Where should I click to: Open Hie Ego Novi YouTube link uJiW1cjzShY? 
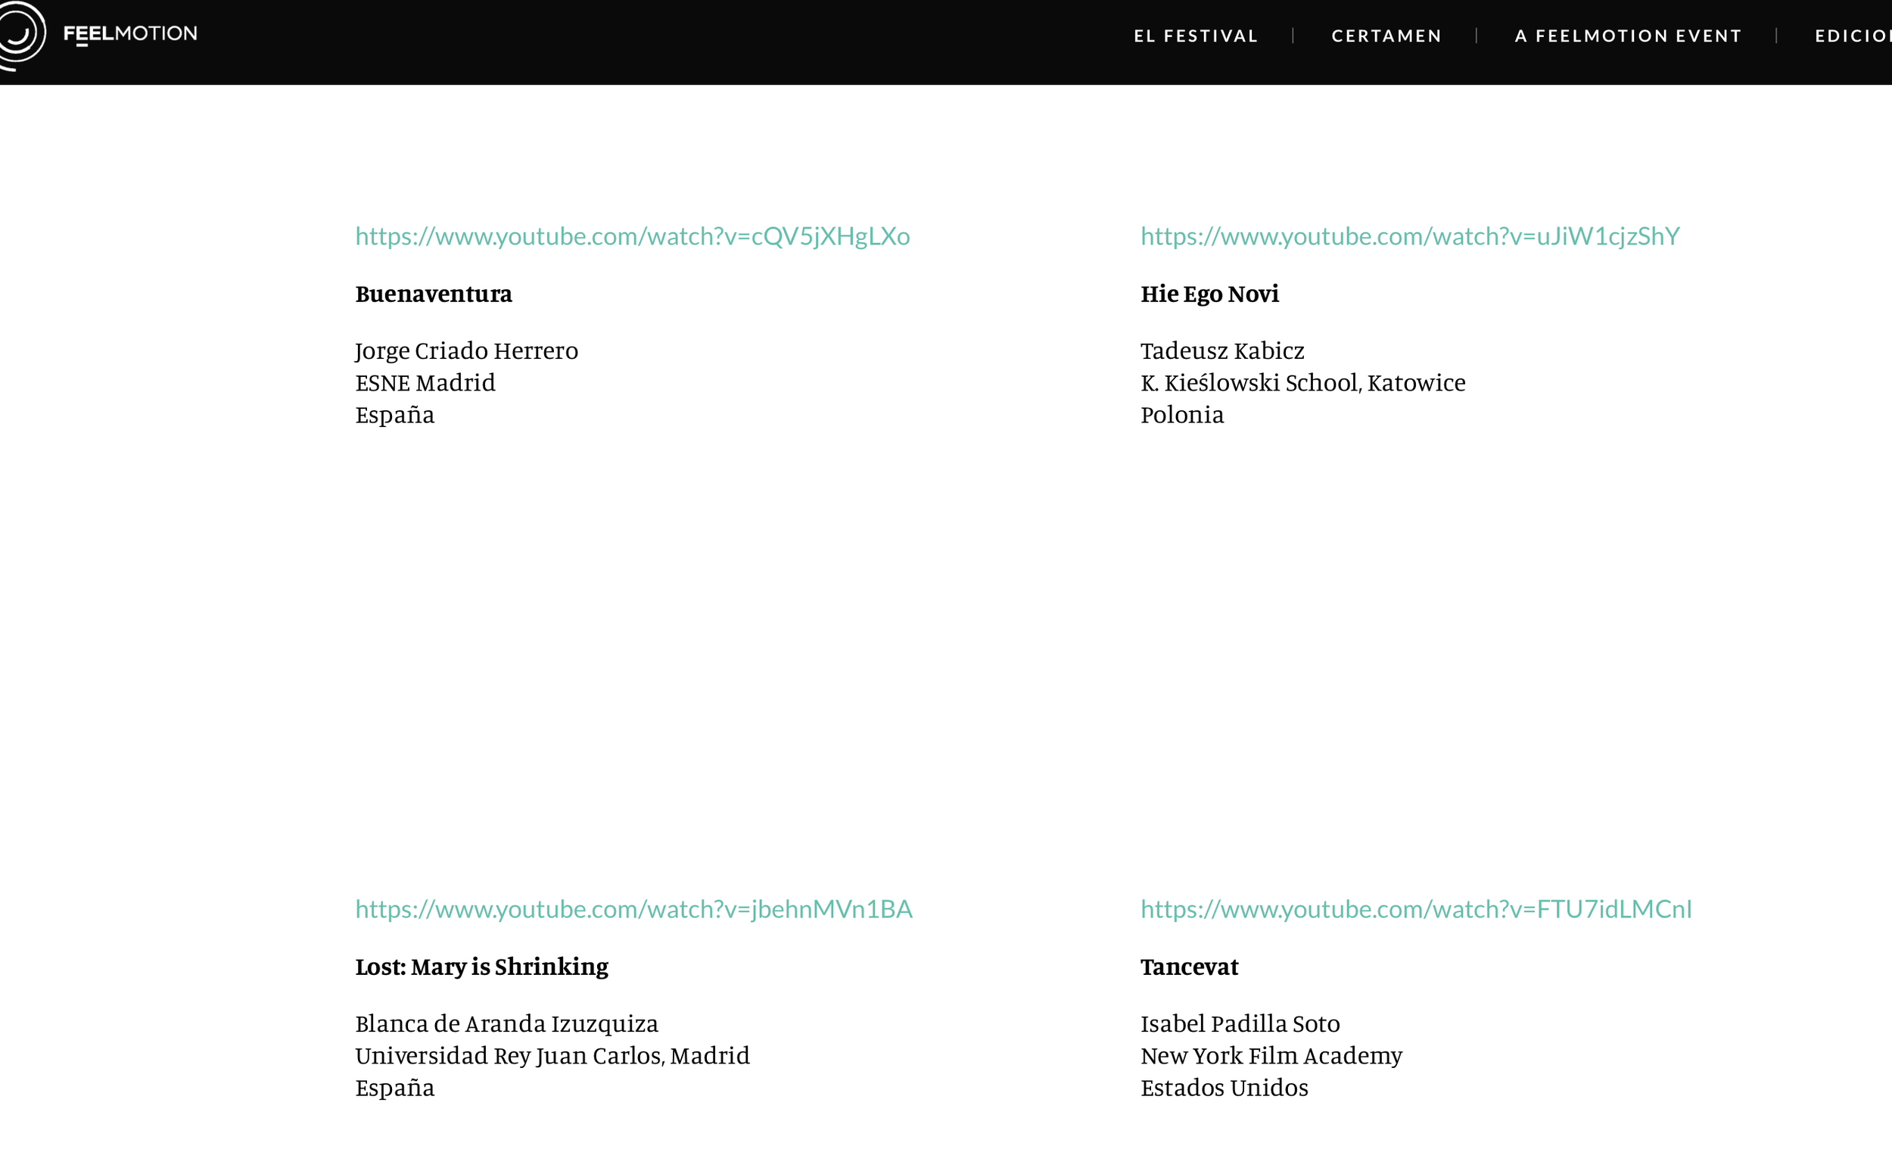[1409, 236]
